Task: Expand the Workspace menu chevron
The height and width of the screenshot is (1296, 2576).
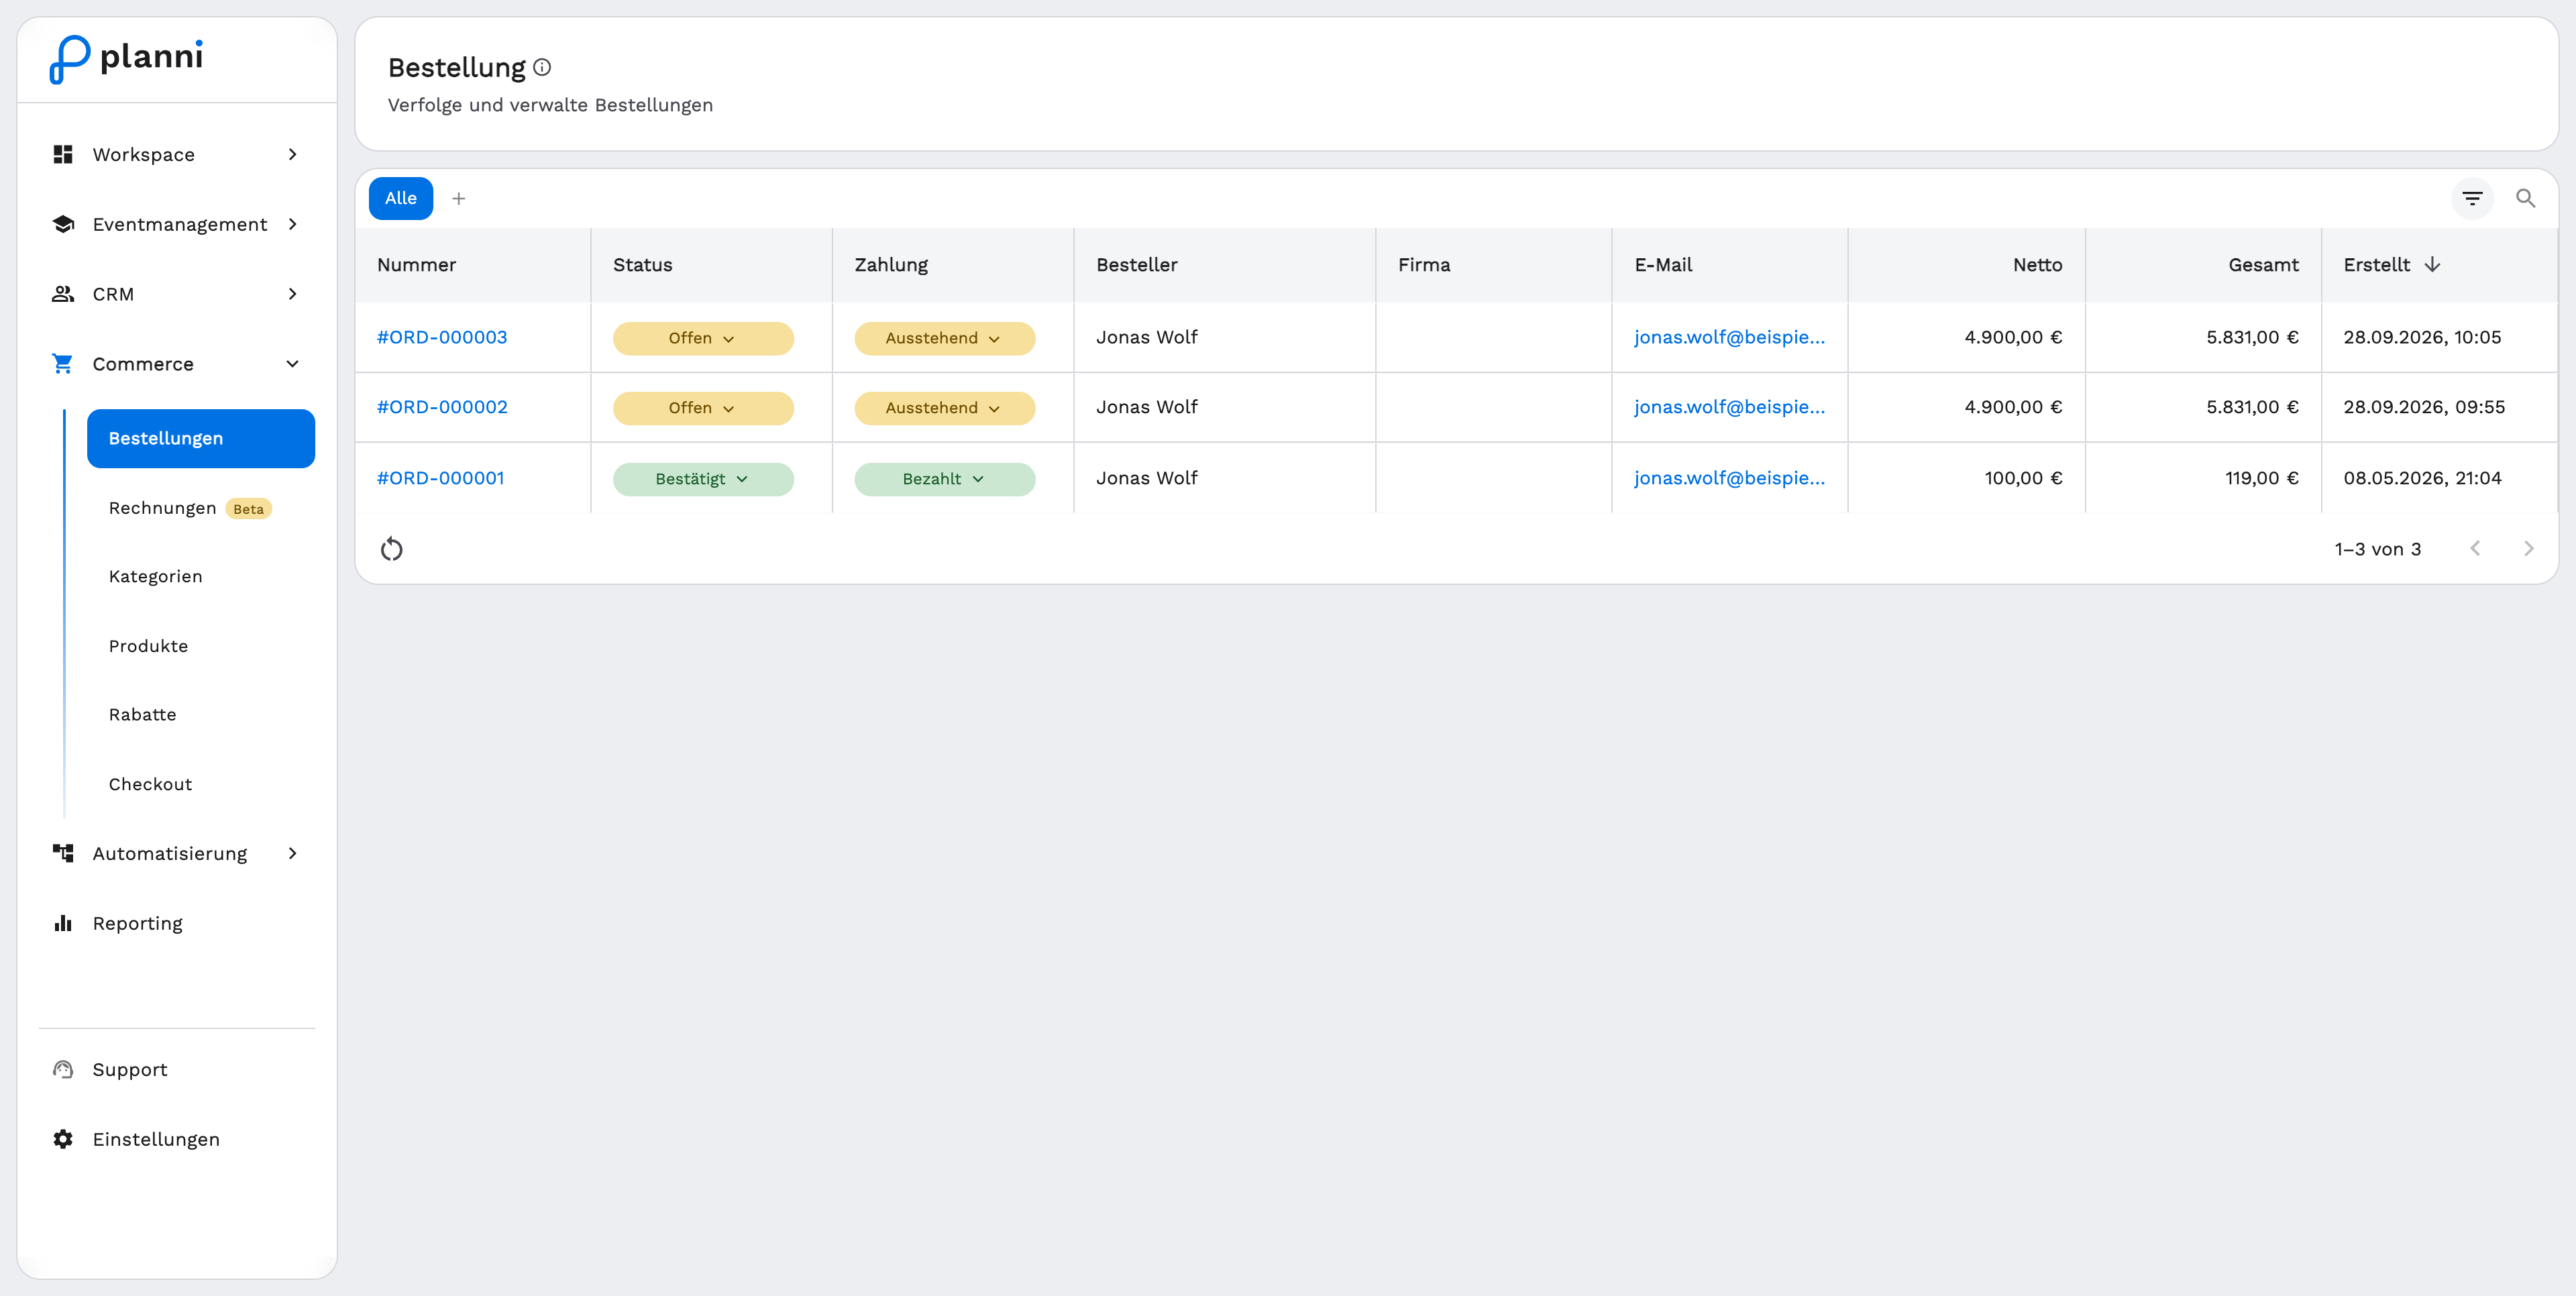Action: (x=293, y=154)
